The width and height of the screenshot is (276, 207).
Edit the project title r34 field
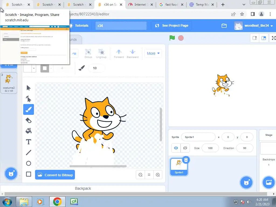click(x=121, y=26)
